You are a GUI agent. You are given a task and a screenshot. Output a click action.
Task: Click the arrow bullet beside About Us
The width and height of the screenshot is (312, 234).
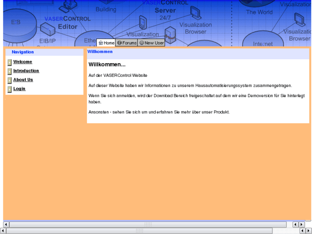click(9, 80)
